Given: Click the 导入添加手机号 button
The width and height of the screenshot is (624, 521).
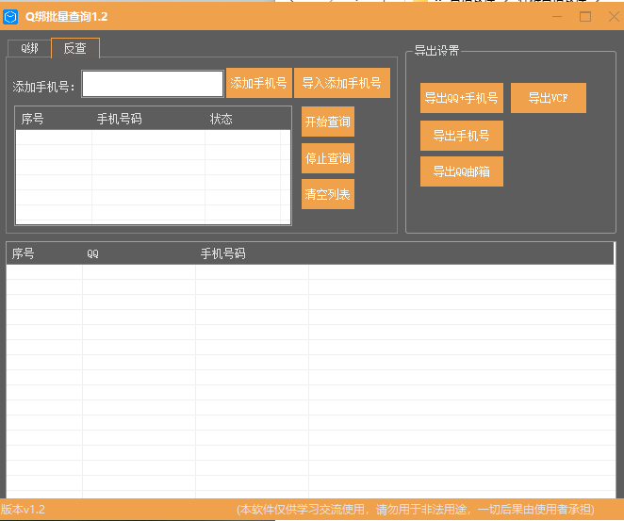Looking at the screenshot, I should point(341,83).
